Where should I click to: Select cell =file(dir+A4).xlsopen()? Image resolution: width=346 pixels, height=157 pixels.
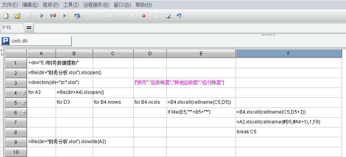pos(74,93)
